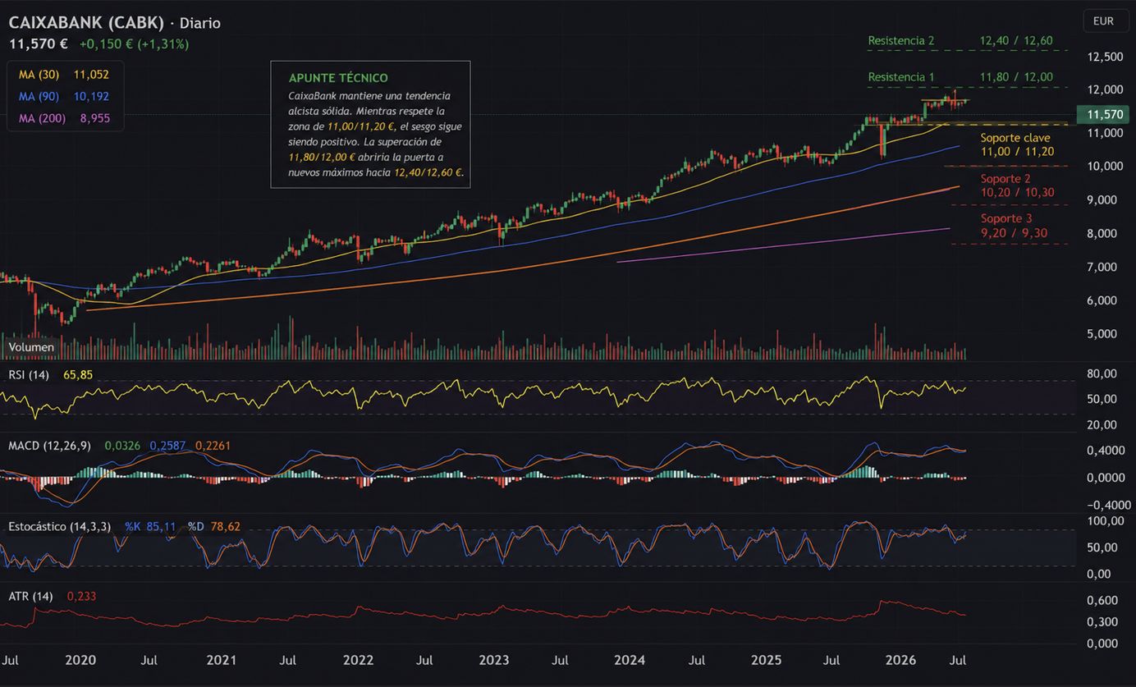Select the MA (200) legend label
The image size is (1136, 687).
[x=41, y=118]
